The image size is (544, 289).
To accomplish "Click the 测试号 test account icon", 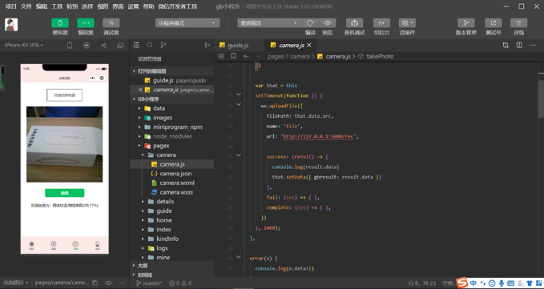I will click(493, 23).
